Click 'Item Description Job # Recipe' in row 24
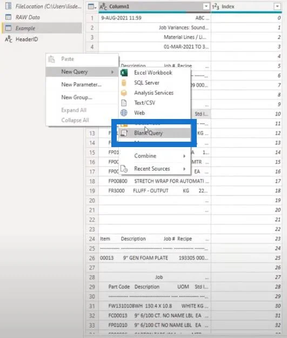 155,239
